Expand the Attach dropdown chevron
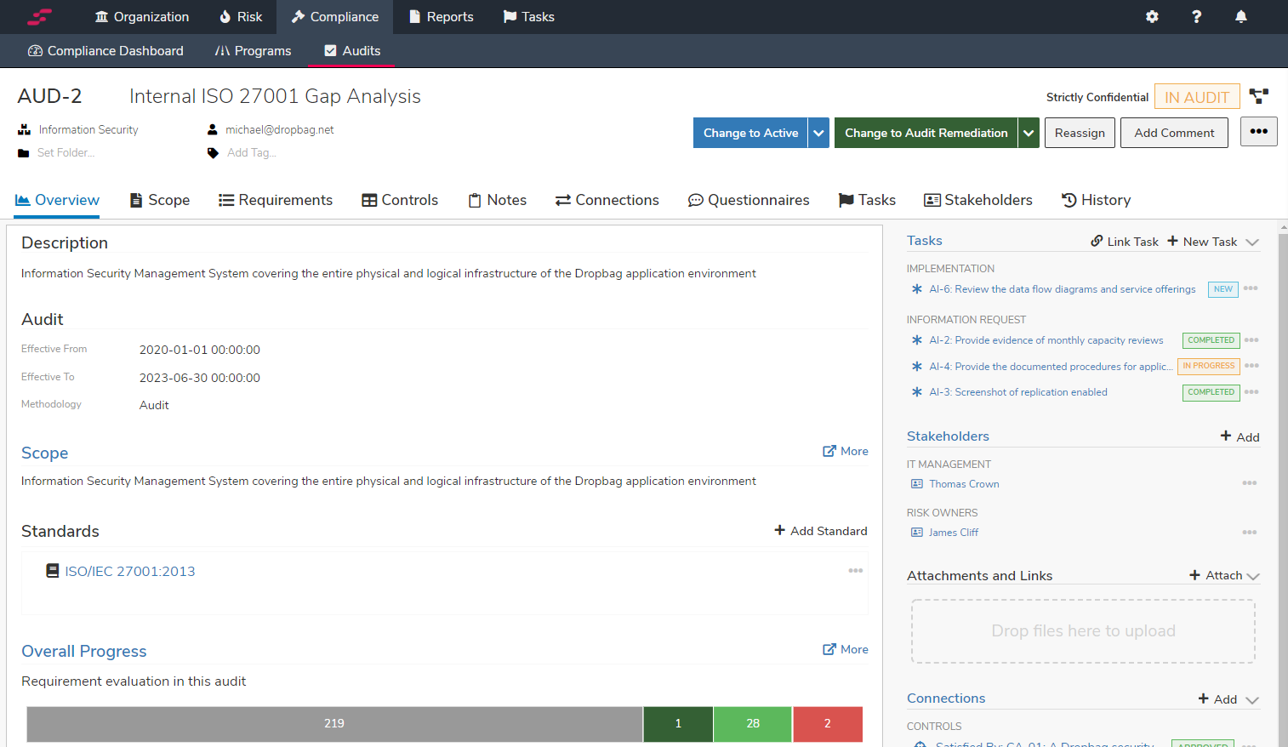This screenshot has width=1288, height=747. [1252, 576]
